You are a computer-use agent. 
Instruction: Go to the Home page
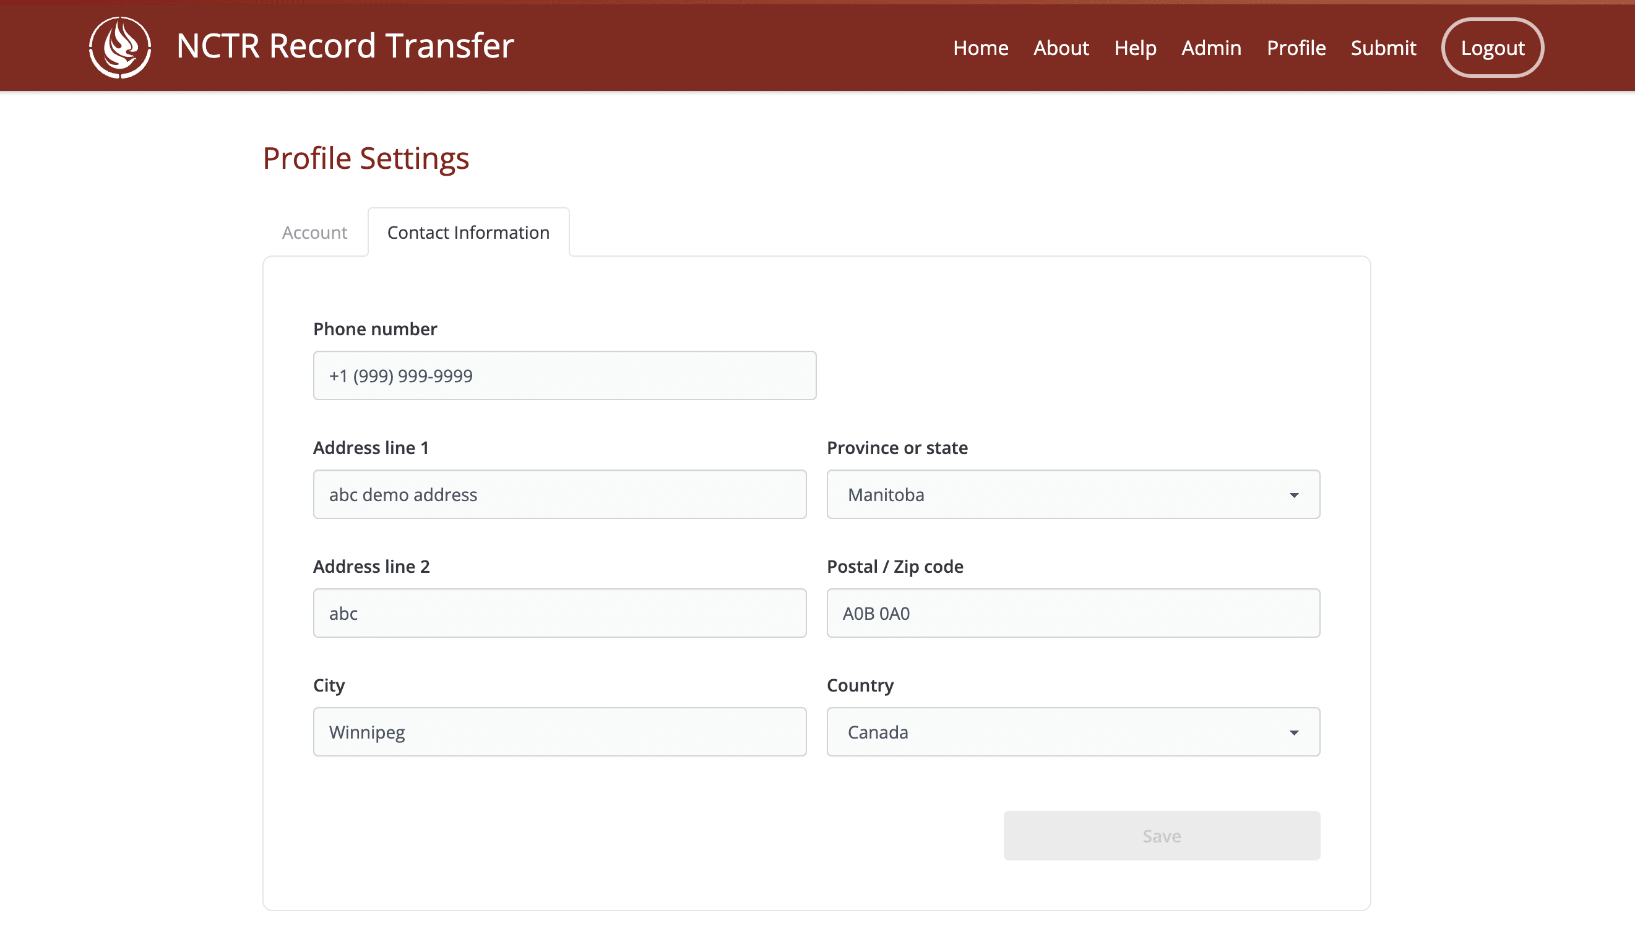(x=980, y=48)
